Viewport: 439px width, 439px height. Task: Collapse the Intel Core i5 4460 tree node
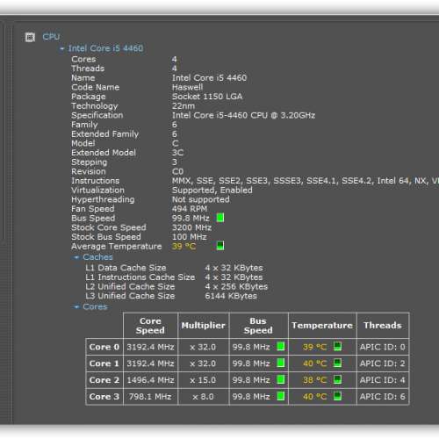(62, 48)
